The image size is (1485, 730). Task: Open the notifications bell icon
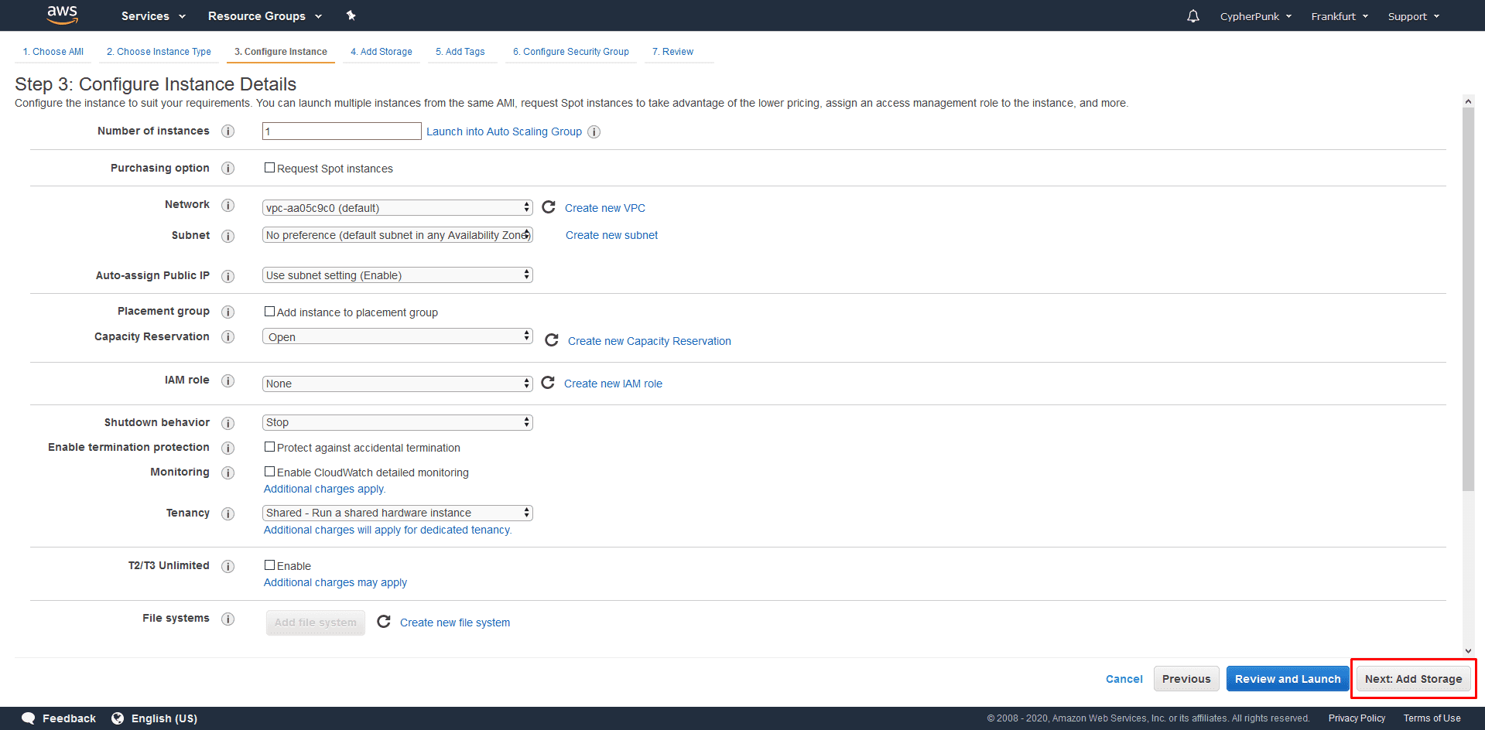[1193, 15]
